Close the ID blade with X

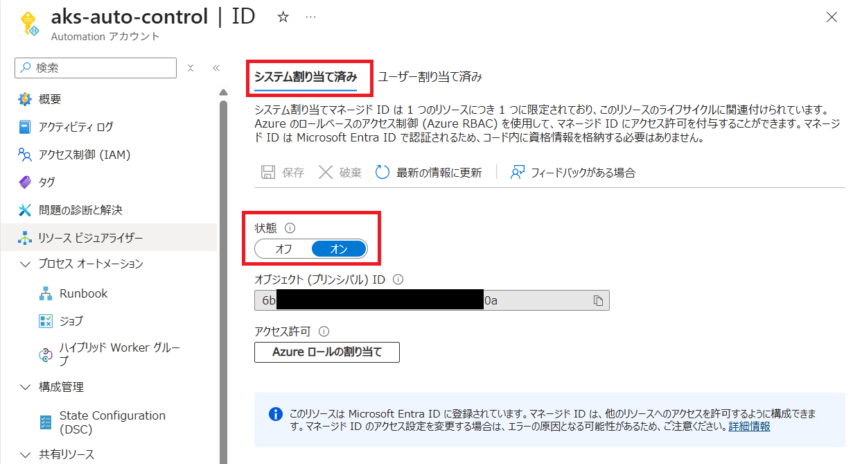[x=832, y=17]
